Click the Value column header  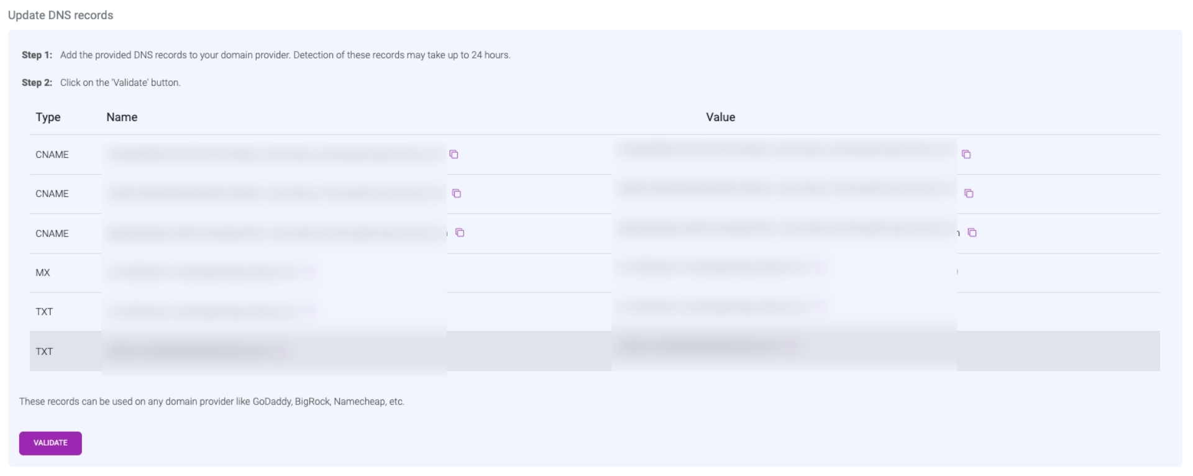[x=720, y=117]
